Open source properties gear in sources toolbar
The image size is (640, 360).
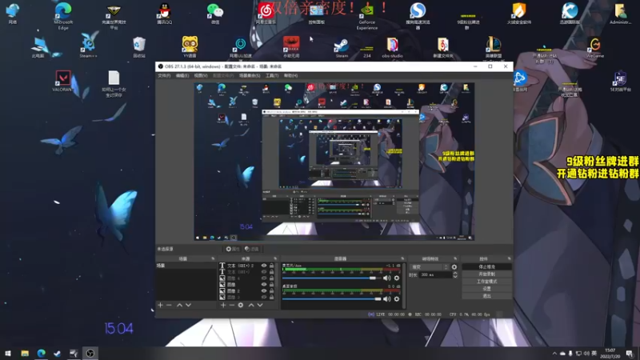point(241,305)
